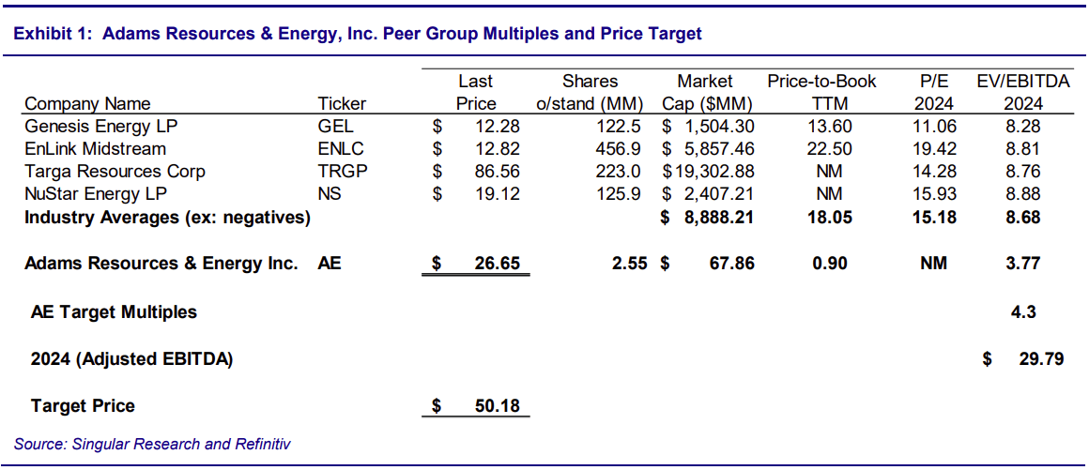Click the Ticker column header

click(342, 103)
